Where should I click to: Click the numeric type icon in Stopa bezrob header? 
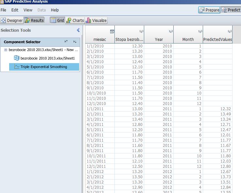(141, 31)
